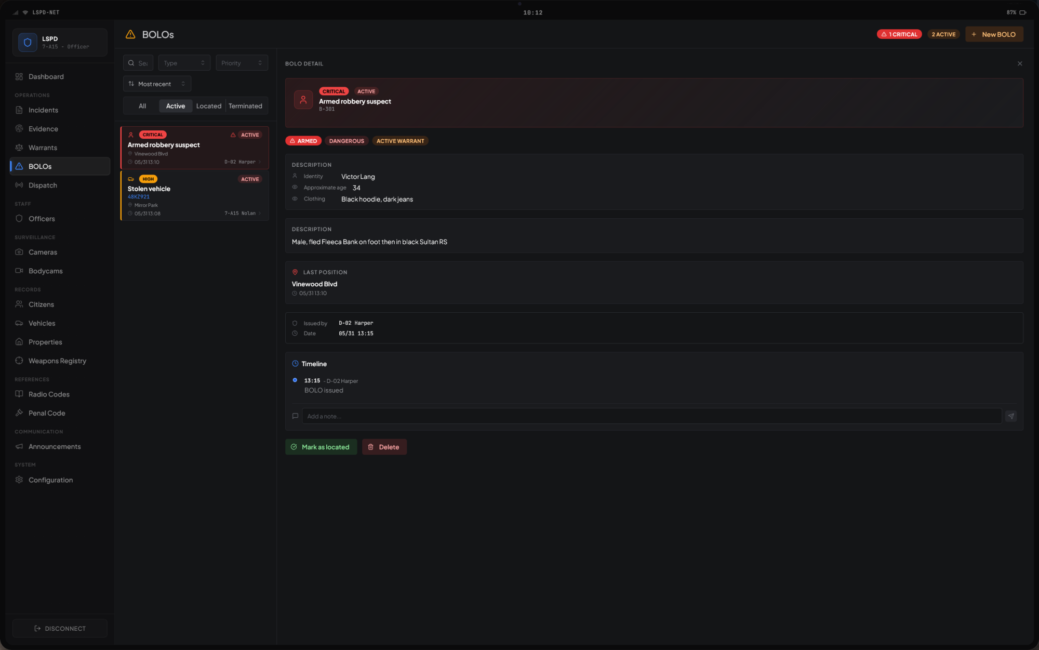
Task: Click Mark as located
Action: (321, 447)
